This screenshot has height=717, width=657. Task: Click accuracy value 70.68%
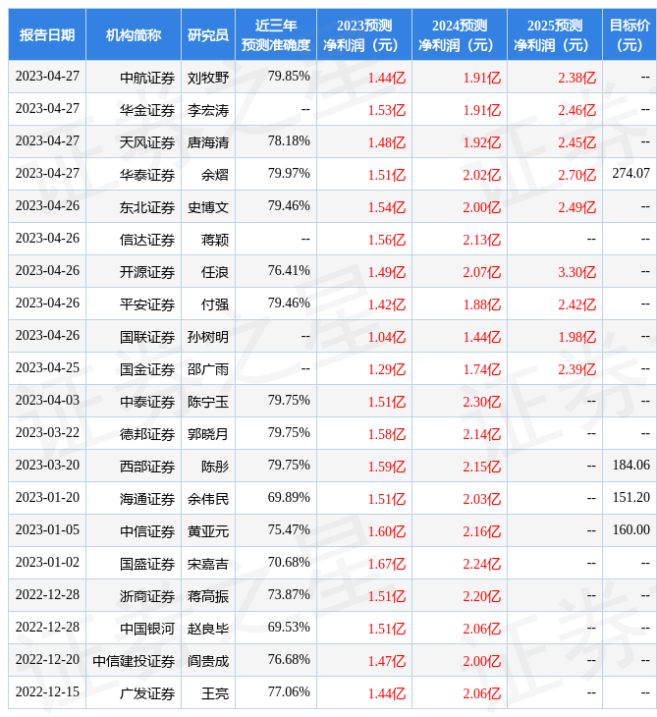tap(289, 563)
